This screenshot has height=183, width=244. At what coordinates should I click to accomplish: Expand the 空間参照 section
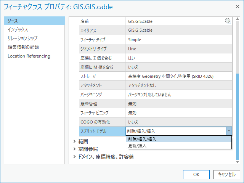[x=75, y=149]
